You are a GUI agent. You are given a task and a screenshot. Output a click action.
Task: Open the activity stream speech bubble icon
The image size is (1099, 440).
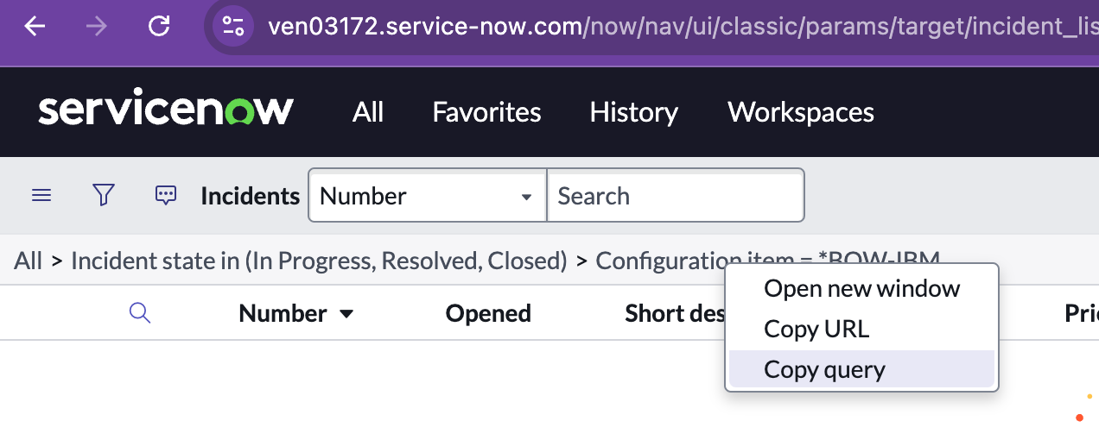point(166,196)
